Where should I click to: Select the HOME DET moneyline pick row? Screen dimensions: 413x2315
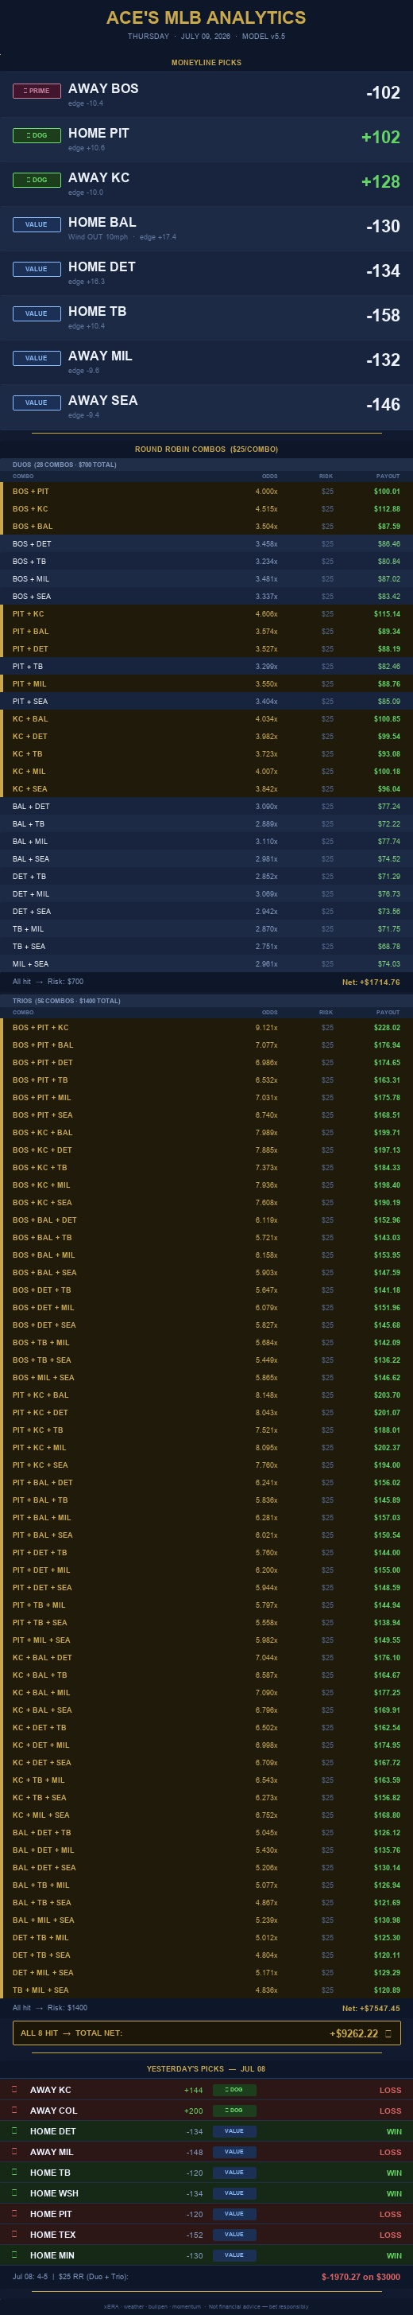pos(206,272)
